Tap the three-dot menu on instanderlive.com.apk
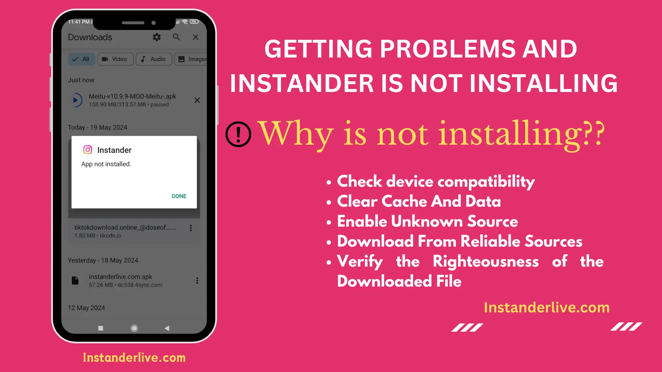The width and height of the screenshot is (662, 372). pyautogui.click(x=197, y=280)
